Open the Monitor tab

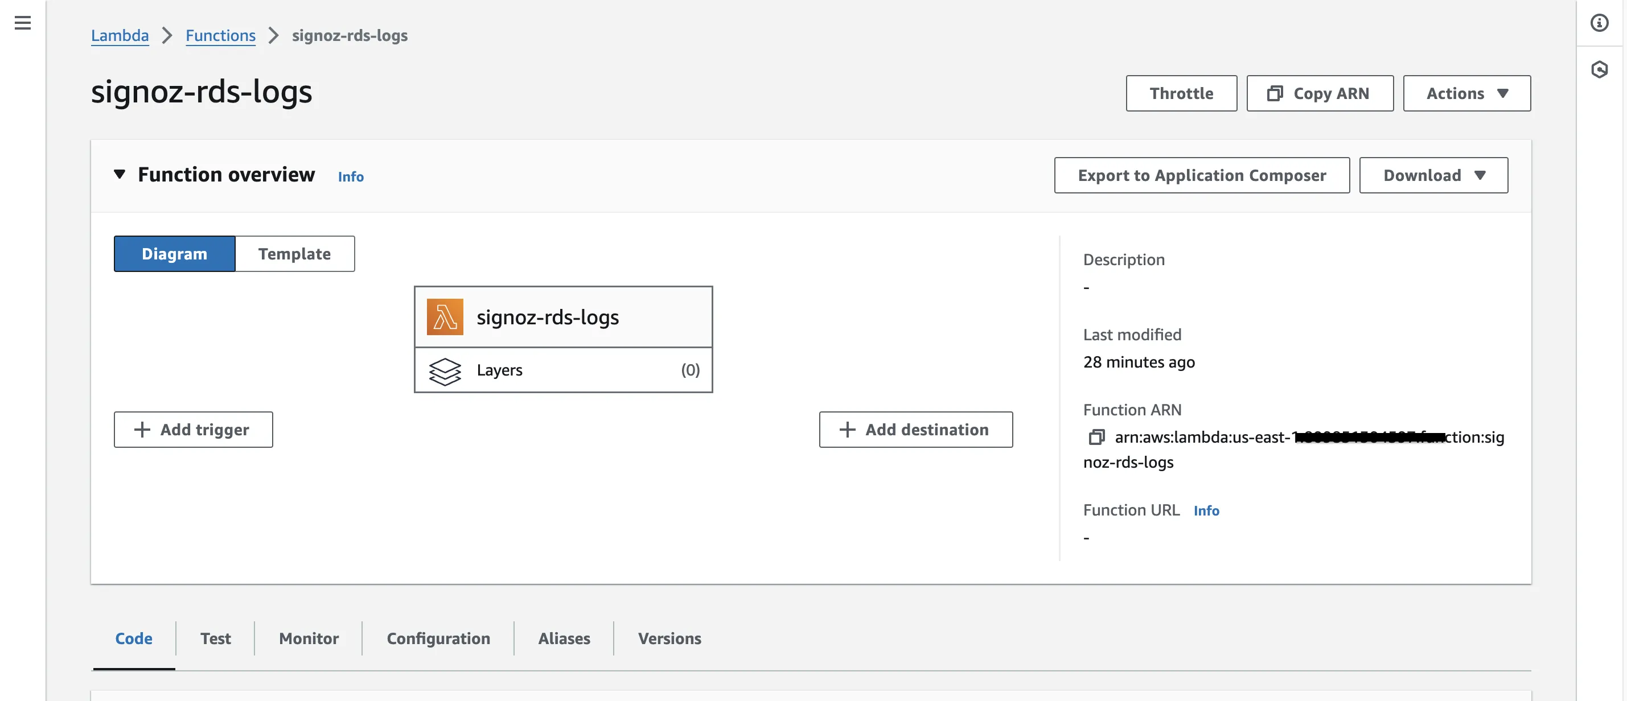coord(309,638)
